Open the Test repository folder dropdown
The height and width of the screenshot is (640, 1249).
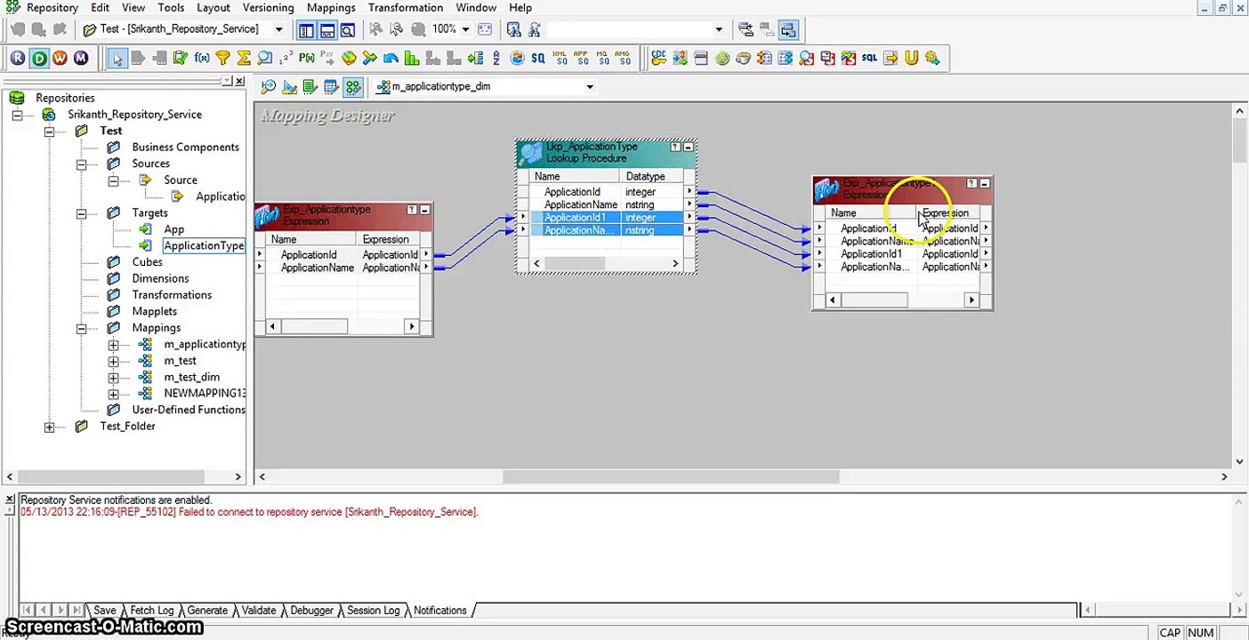pos(278,29)
